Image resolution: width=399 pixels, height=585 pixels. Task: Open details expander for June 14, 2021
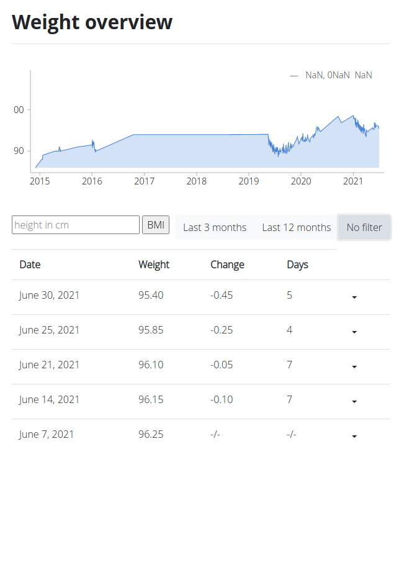354,402
